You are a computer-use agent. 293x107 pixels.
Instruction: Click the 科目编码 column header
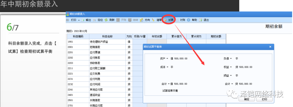(x=78, y=36)
